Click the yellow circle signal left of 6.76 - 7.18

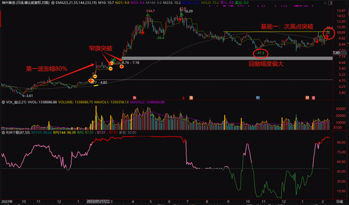coord(122,66)
